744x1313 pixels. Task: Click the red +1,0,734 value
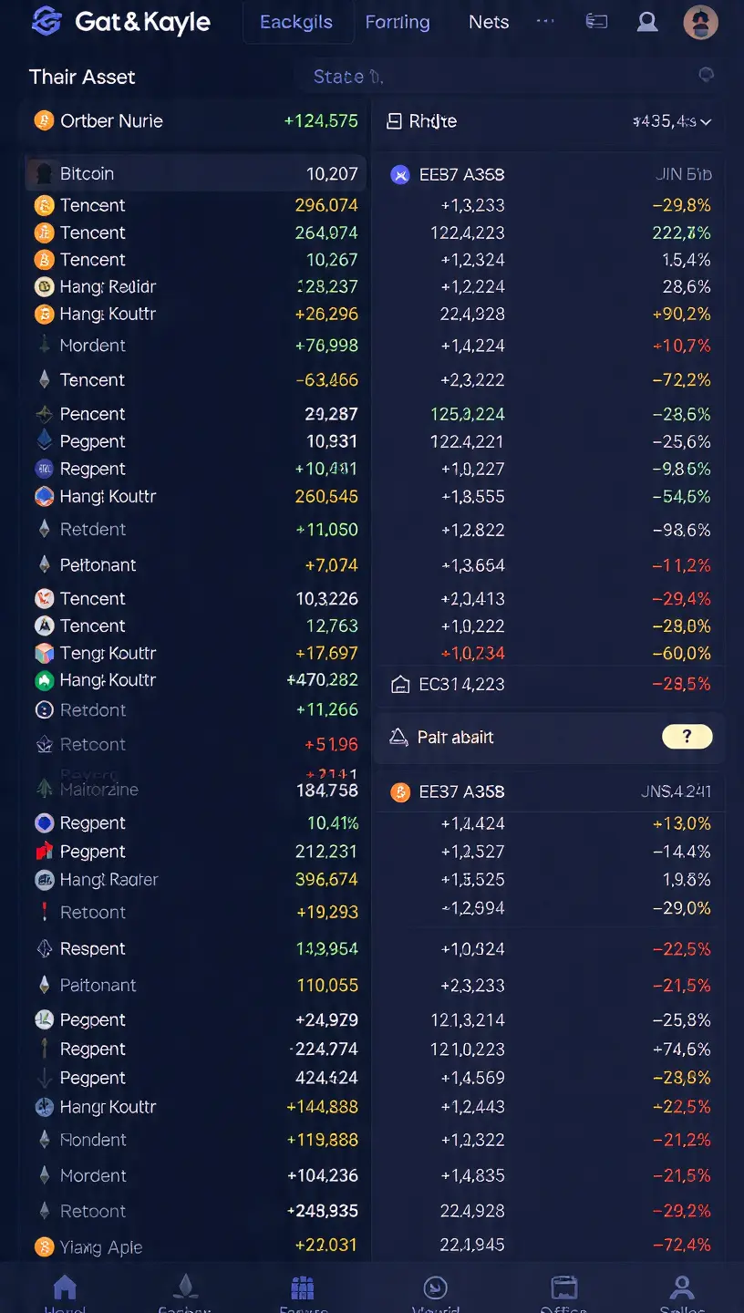click(x=472, y=653)
